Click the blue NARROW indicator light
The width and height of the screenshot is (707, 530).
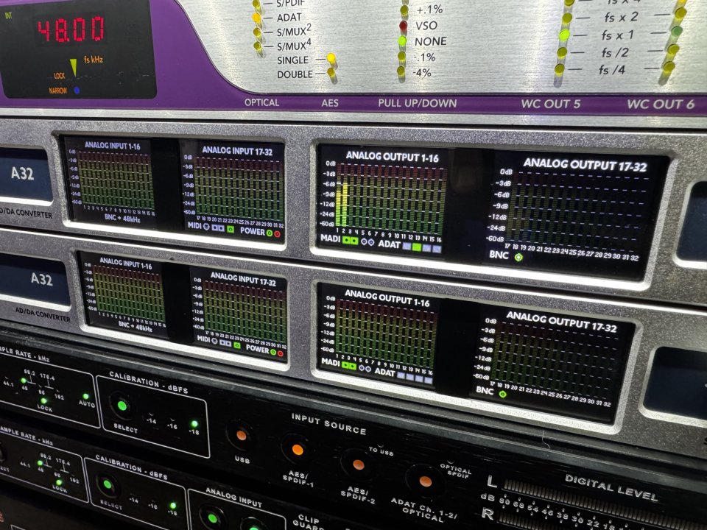pyautogui.click(x=76, y=91)
